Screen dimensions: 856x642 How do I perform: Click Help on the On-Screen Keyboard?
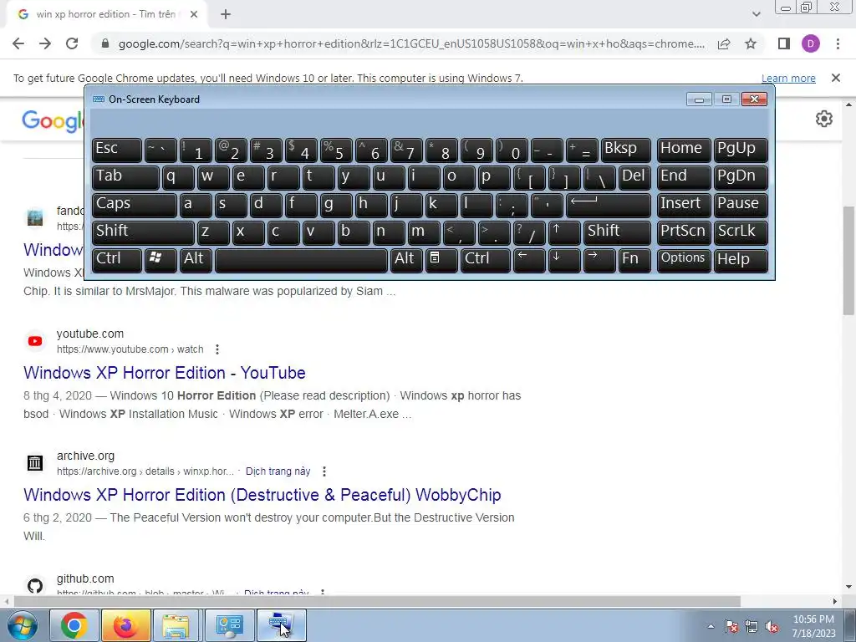pyautogui.click(x=741, y=260)
